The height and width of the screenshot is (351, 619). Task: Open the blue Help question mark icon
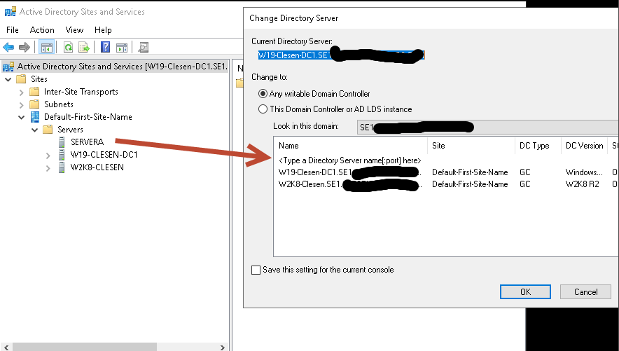pos(106,47)
